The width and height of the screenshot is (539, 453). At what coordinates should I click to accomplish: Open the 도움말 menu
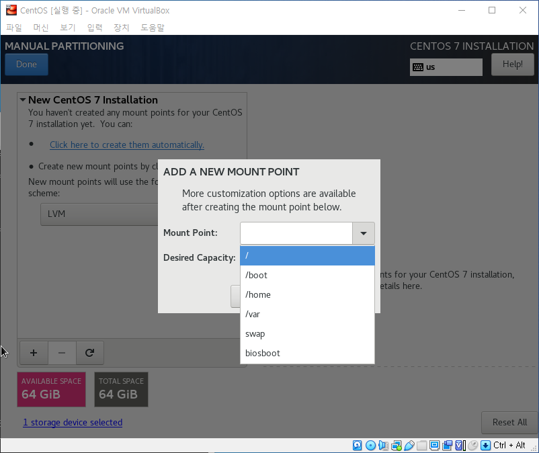153,28
